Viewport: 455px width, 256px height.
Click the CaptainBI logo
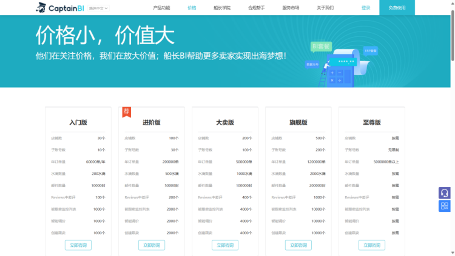(59, 8)
